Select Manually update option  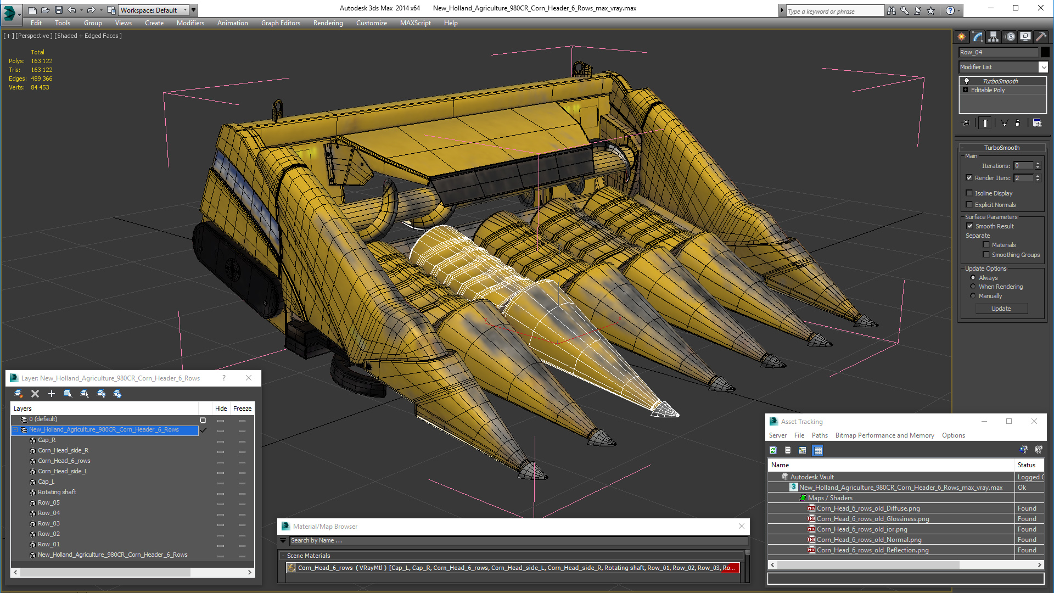click(973, 296)
